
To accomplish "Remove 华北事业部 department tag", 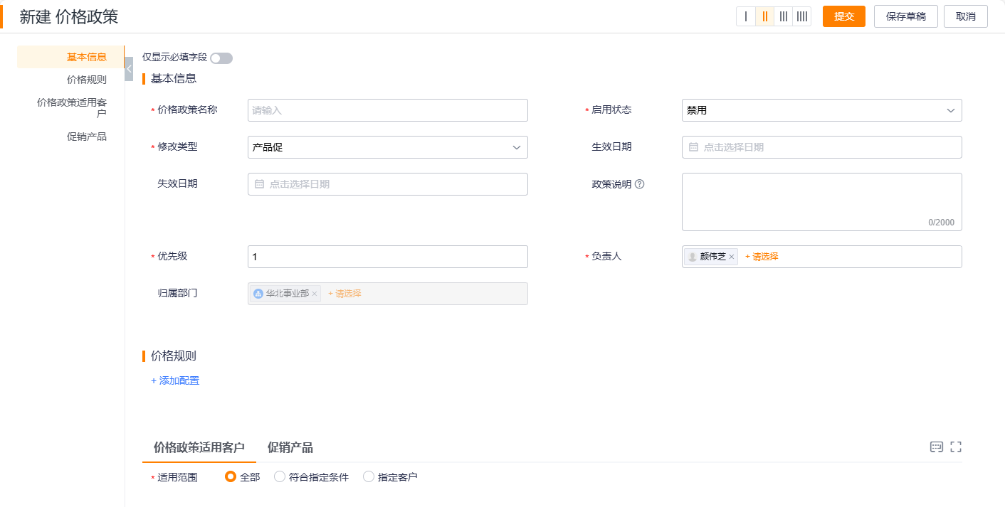I will click(314, 294).
